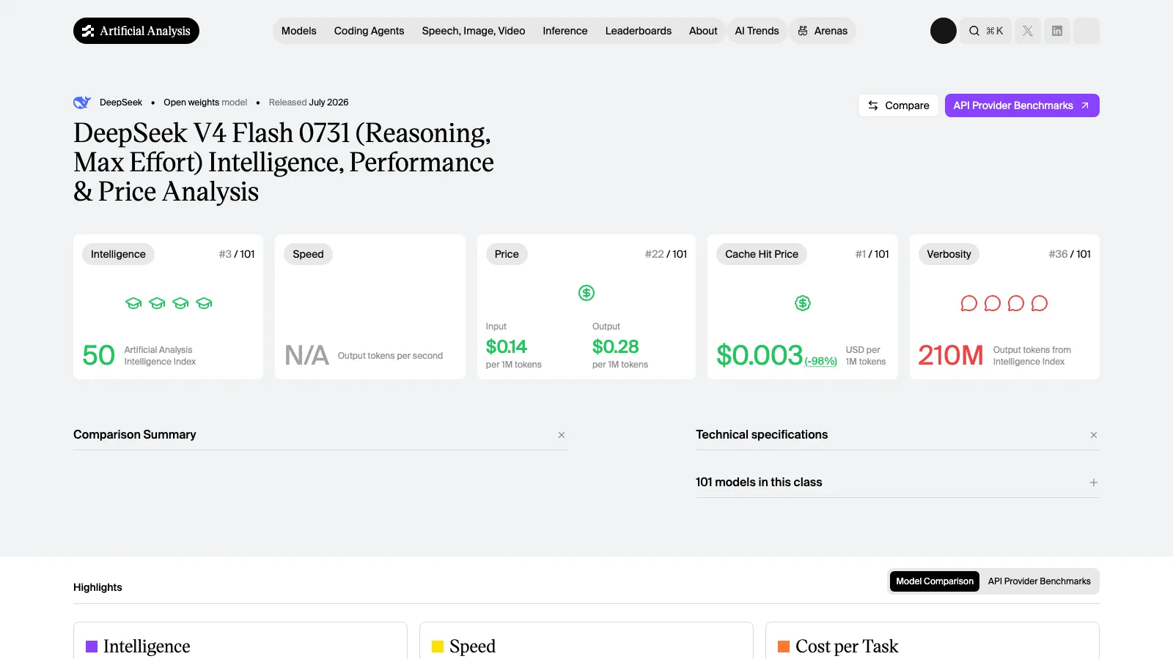Click the Intelligence pill label
Image resolution: width=1173 pixels, height=659 pixels.
point(118,254)
